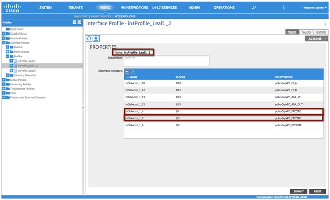Open the L4-L7 SERVICES menu
This screenshot has height=200, width=330.
[x=164, y=8]
